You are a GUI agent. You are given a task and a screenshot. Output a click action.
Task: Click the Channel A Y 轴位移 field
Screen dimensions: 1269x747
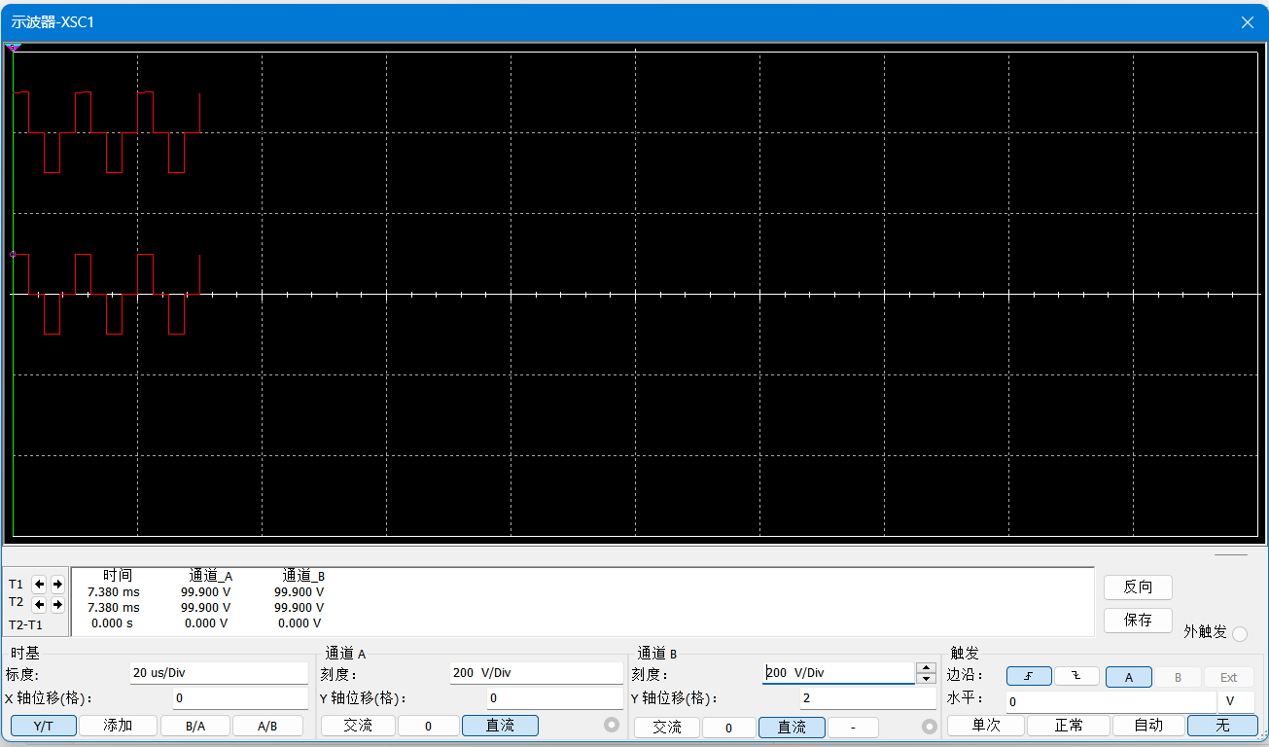[x=554, y=697]
